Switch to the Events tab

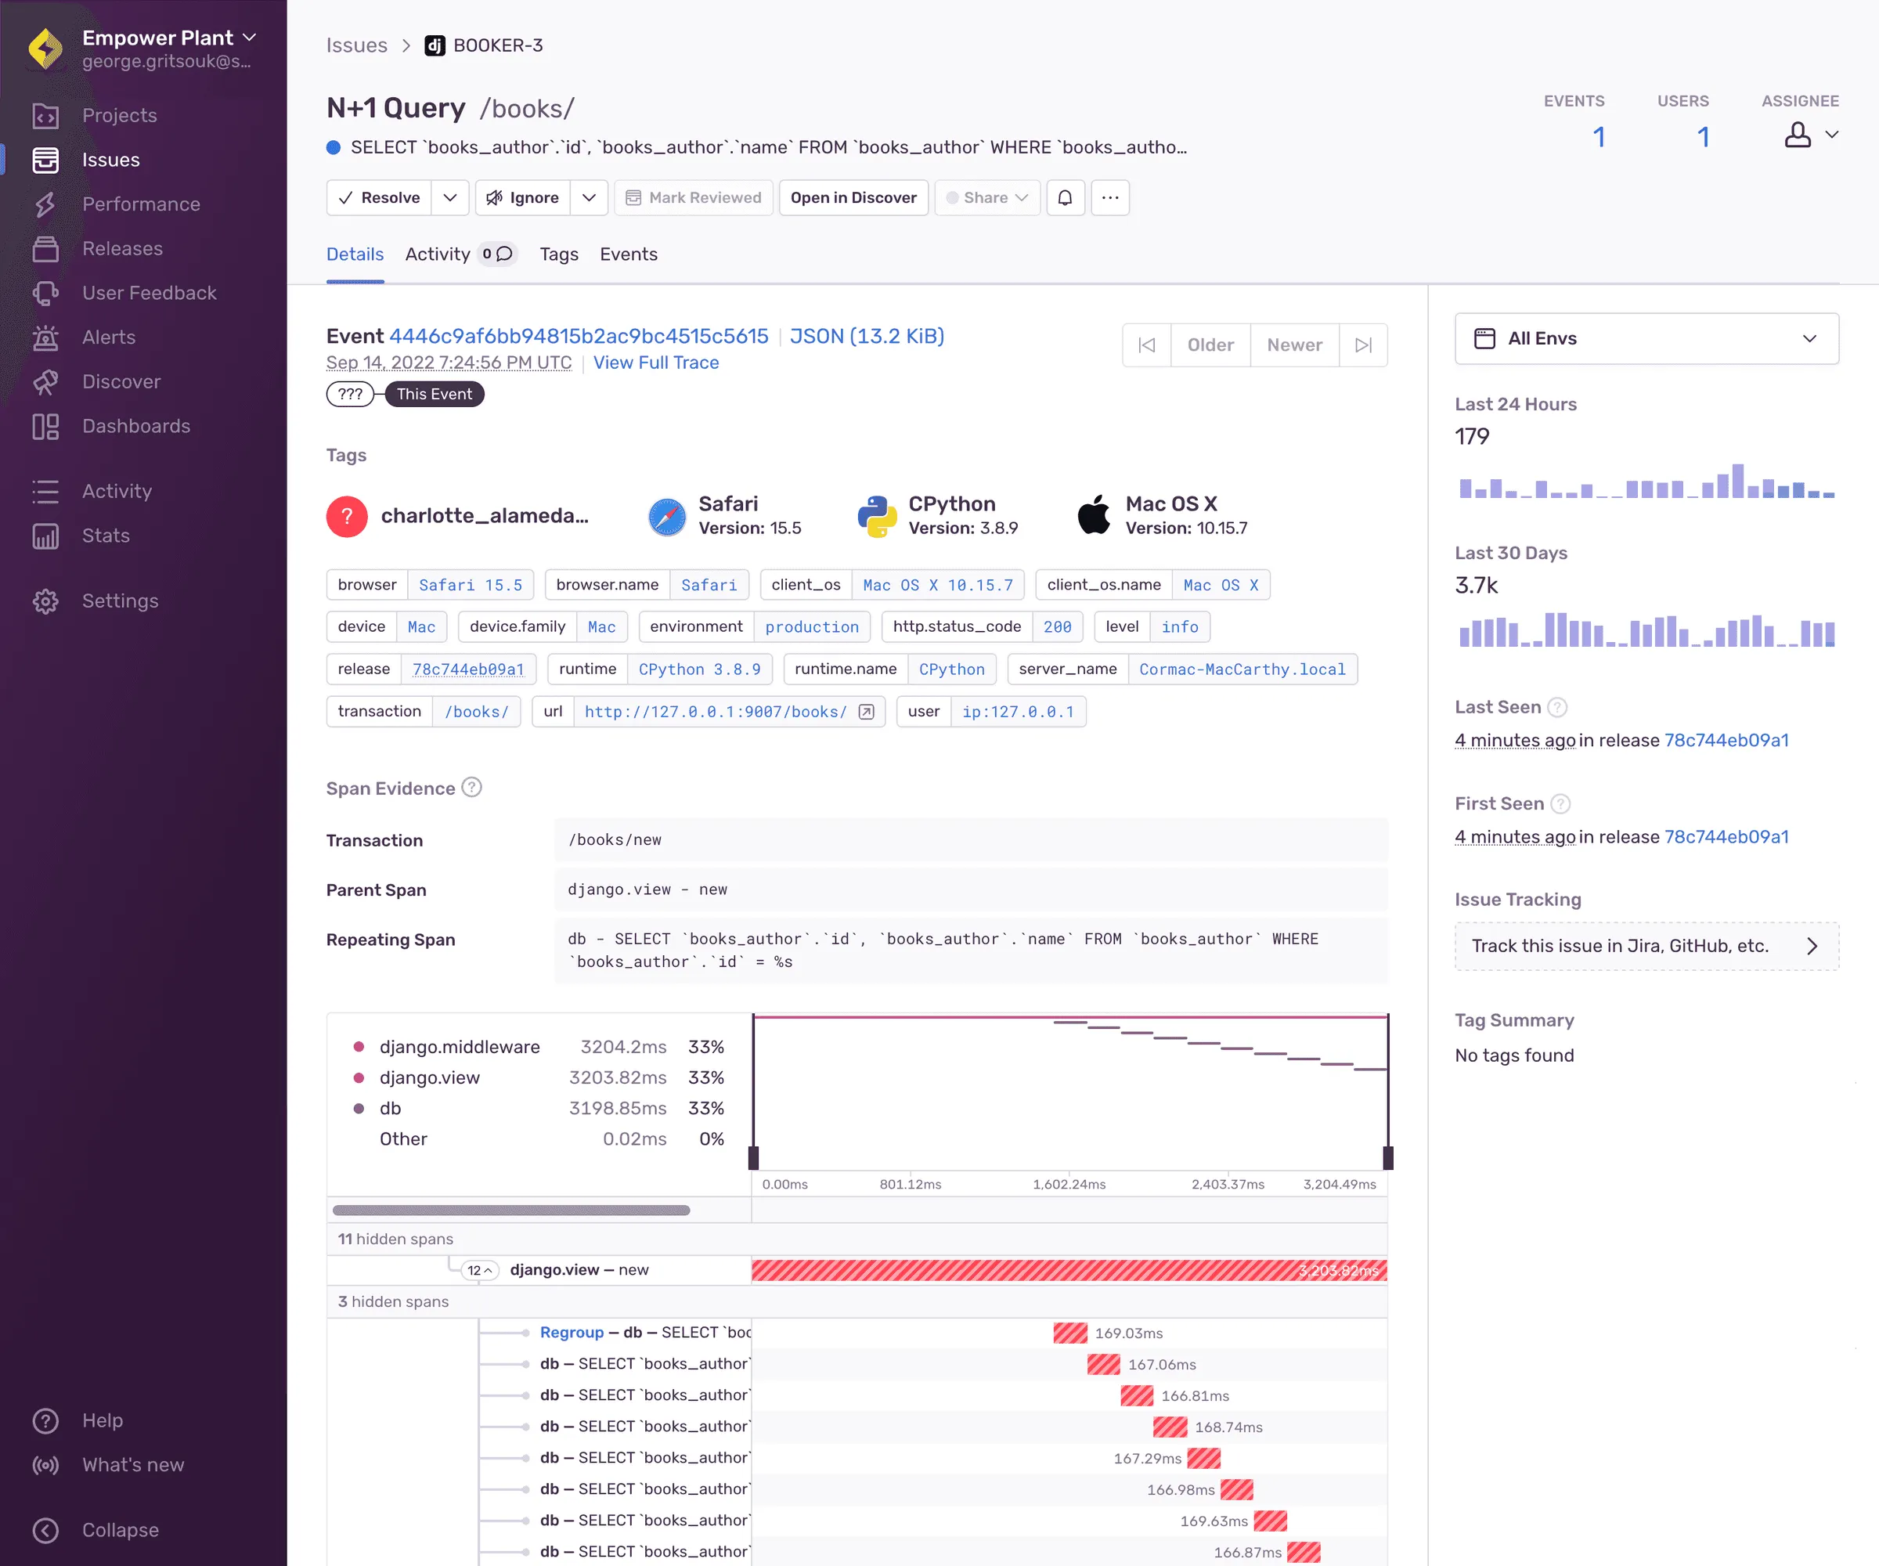click(628, 254)
